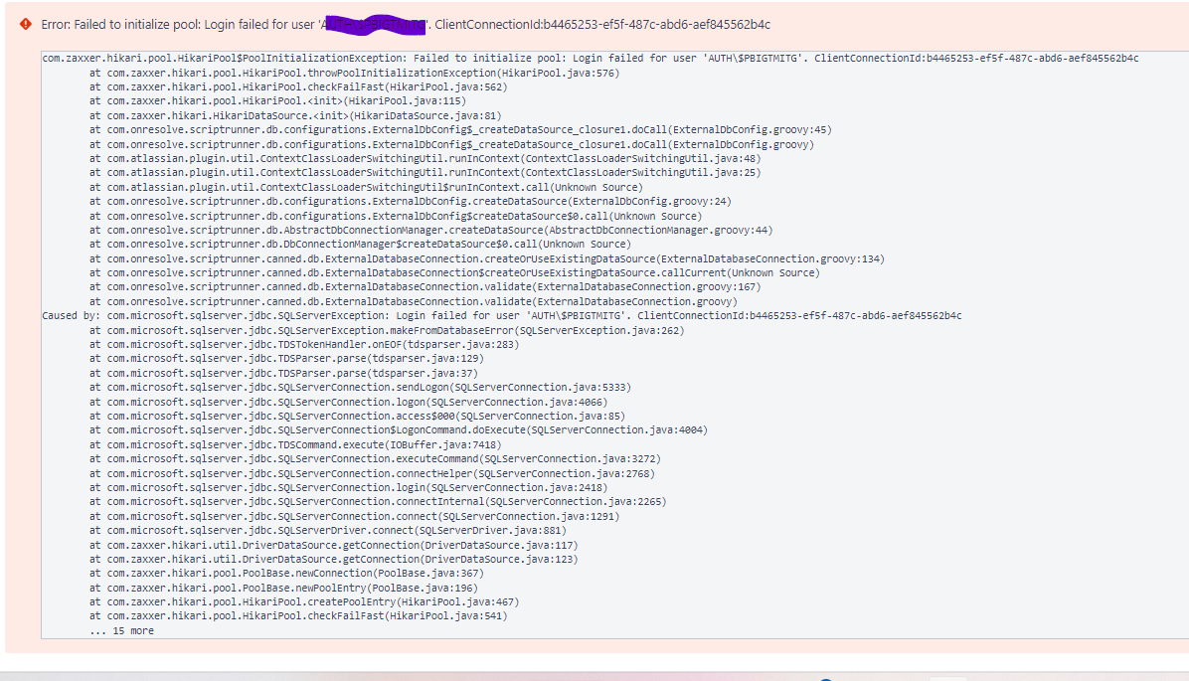Screen dimensions: 1189x681
Task: Click the sendLogon(SQLServerConnection.java:5333) line
Action: coord(360,387)
